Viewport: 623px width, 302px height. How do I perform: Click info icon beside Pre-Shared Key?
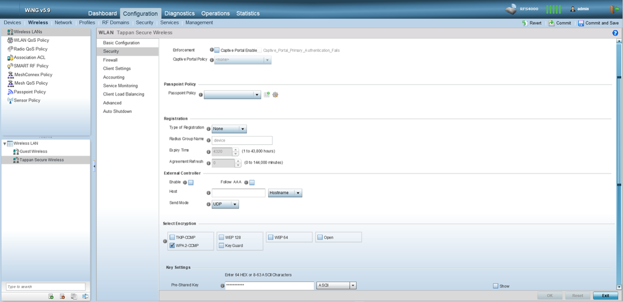[x=223, y=286]
